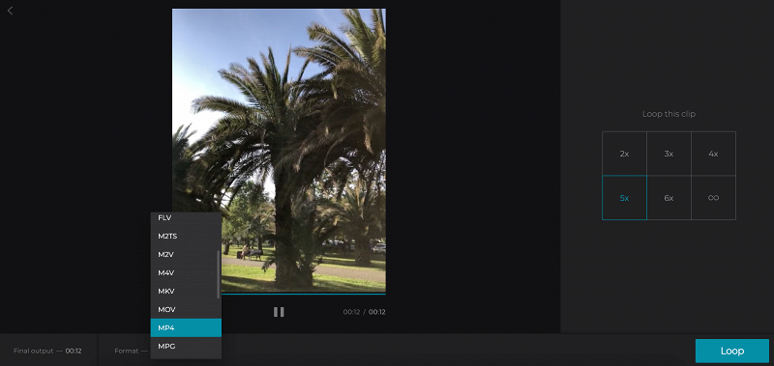Select the 5x loop option
This screenshot has height=366, width=774.
coord(624,198)
